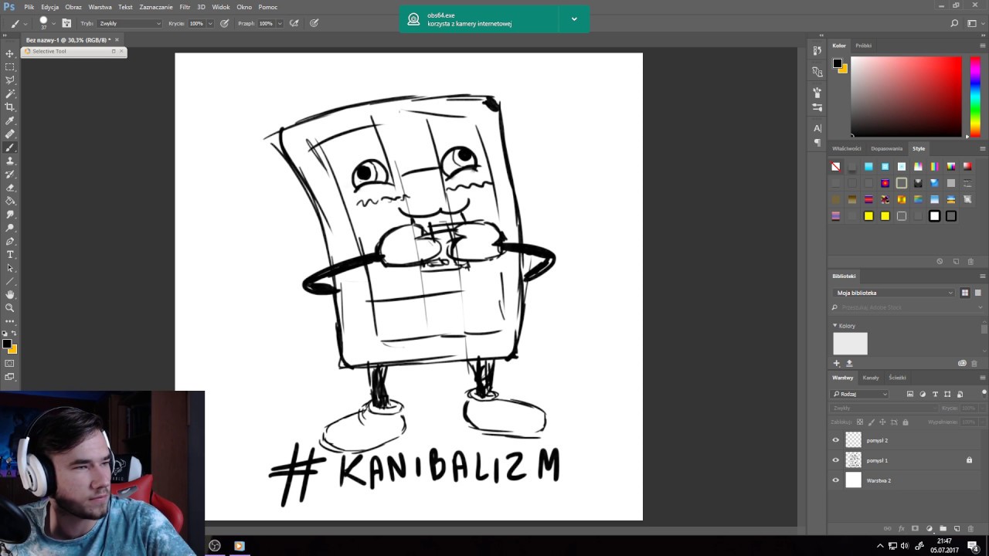Select the Lasso tool
989x556 pixels.
[10, 80]
